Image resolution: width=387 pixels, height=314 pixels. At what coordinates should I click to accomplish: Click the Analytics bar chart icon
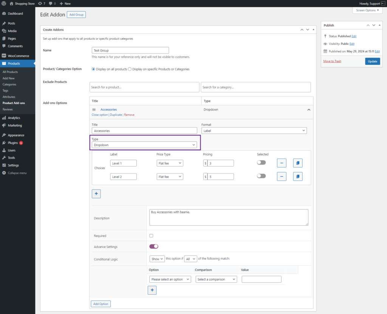[4, 118]
